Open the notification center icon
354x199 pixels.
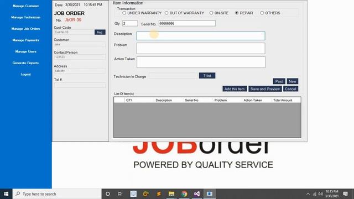(345, 194)
